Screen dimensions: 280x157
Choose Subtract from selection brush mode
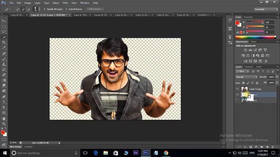click(x=28, y=9)
